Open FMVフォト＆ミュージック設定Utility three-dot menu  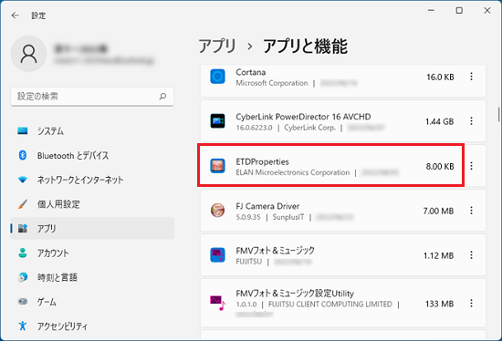pyautogui.click(x=471, y=303)
